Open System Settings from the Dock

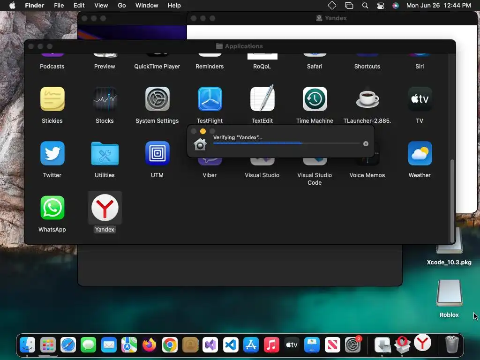click(352, 345)
